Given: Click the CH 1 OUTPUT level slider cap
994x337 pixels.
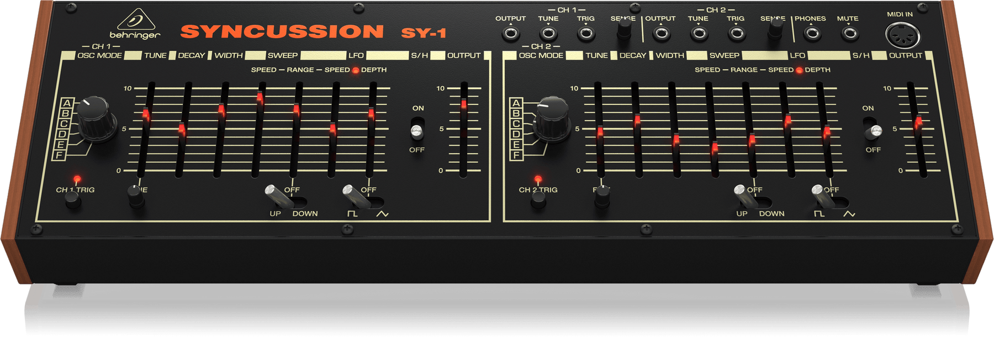Looking at the screenshot, I should [463, 104].
